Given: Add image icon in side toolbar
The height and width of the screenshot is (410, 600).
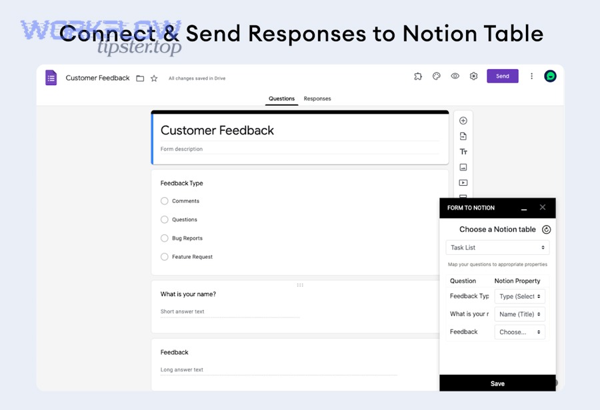Looking at the screenshot, I should coord(463,167).
